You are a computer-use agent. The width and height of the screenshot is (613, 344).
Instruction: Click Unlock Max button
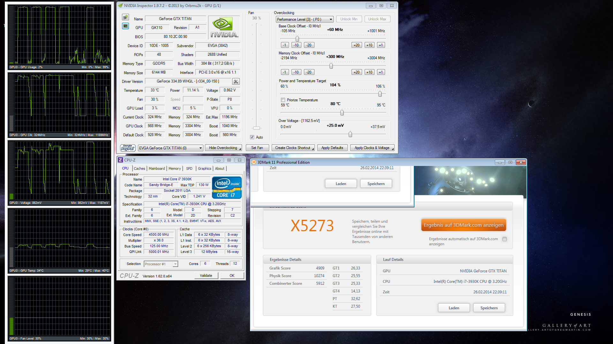click(377, 19)
